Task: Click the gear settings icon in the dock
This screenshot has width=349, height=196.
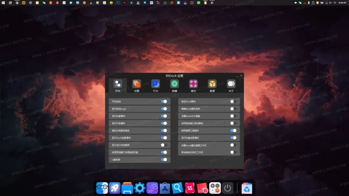Action: (140, 187)
